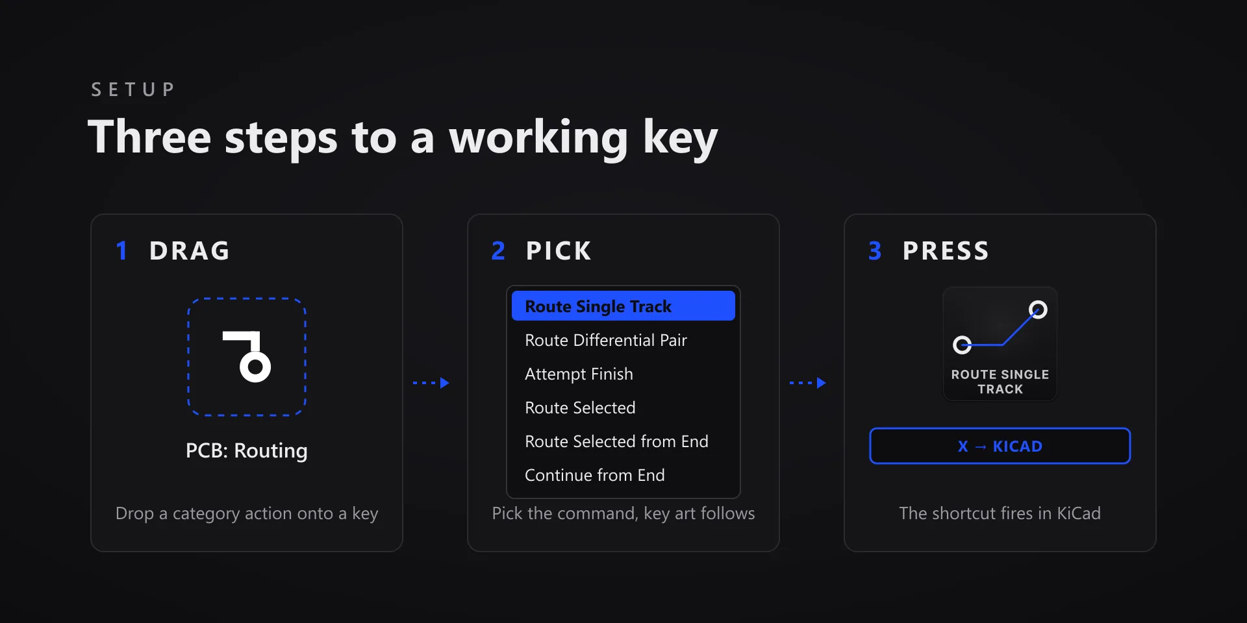This screenshot has width=1247, height=623.
Task: Click the Route Single Track key art
Action: 1000,344
